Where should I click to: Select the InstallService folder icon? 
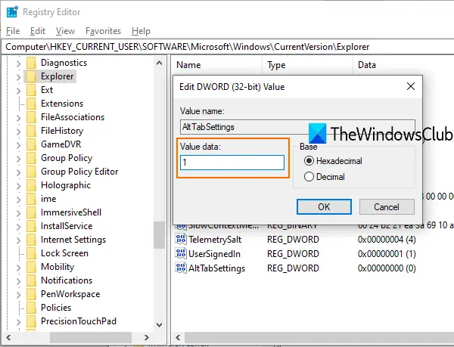(x=31, y=226)
